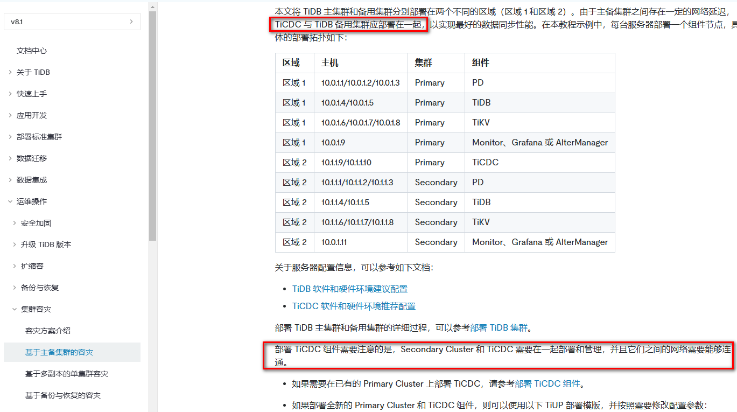Viewport: 737px width, 412px height.
Task: Follow the 部署 TiDB 集群 link
Action: 500,327
